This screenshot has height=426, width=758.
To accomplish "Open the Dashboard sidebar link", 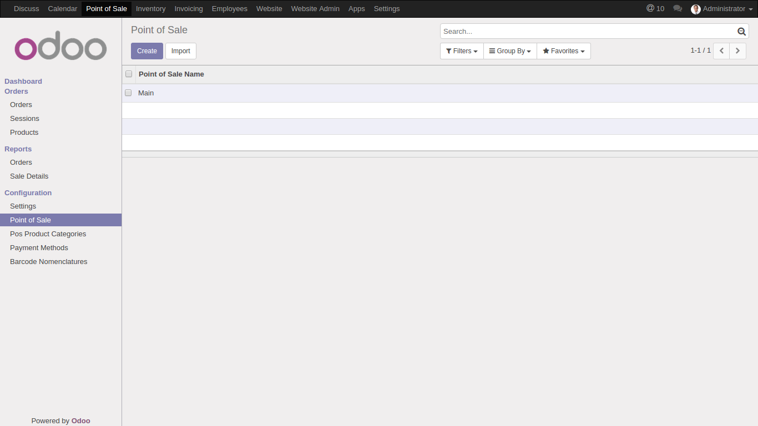I will click(x=23, y=81).
